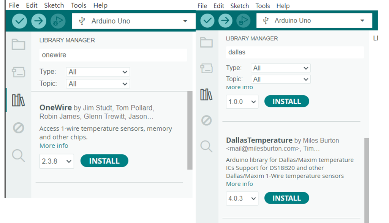Click LIBRARY MANAGER heading in right window
The image size is (389, 223).
[x=252, y=38]
